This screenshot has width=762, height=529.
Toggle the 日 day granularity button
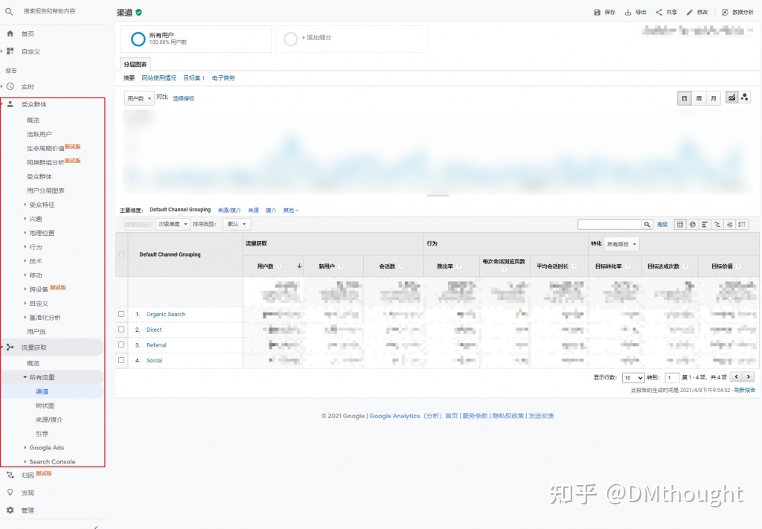click(x=685, y=99)
